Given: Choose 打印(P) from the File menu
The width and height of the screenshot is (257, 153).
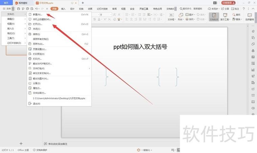Looking at the screenshot, I should [x=59, y=59].
